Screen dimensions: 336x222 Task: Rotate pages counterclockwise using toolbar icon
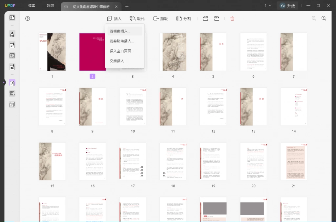click(x=205, y=19)
